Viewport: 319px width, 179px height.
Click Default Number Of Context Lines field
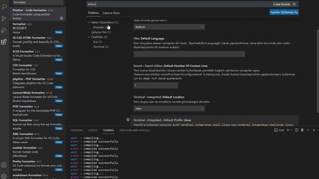pyautogui.click(x=156, y=86)
